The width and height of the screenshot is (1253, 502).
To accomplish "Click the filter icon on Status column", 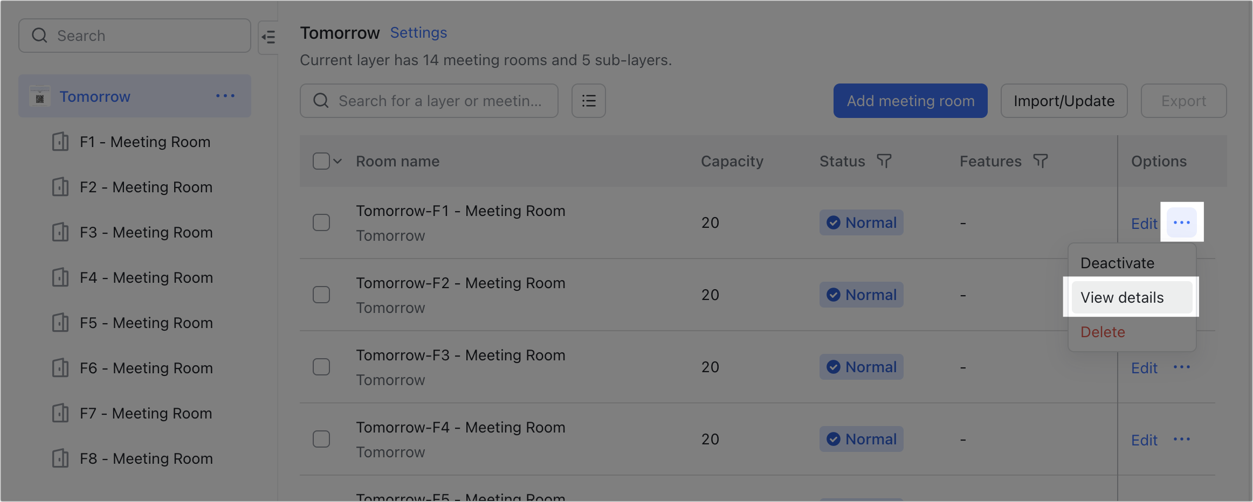I will [884, 161].
